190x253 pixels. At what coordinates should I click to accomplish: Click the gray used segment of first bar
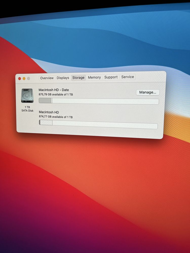[45, 101]
